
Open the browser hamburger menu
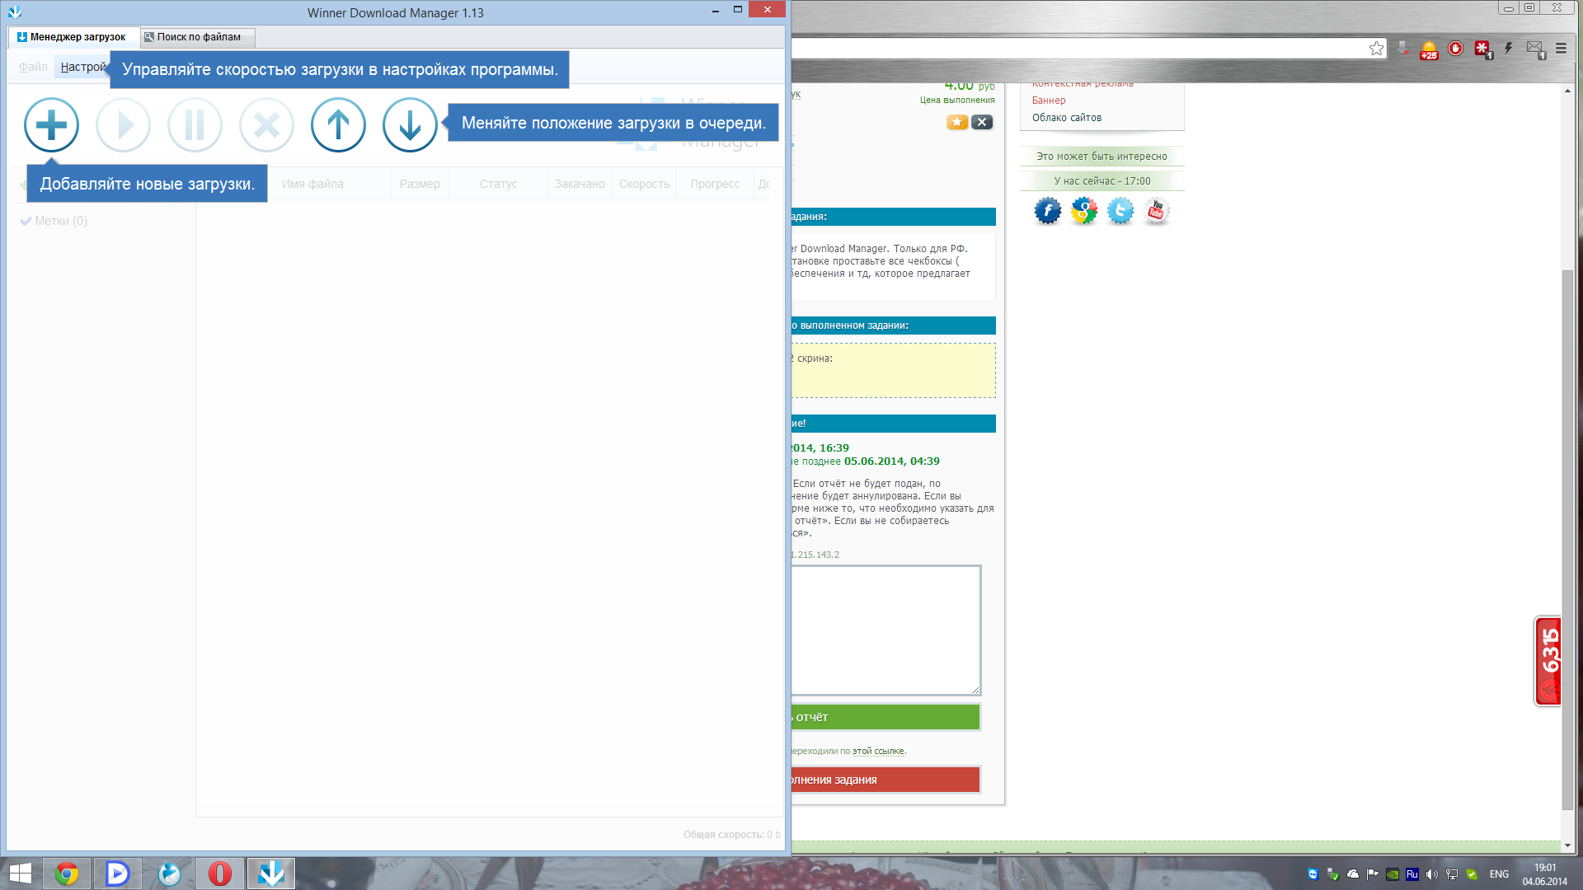tap(1561, 49)
